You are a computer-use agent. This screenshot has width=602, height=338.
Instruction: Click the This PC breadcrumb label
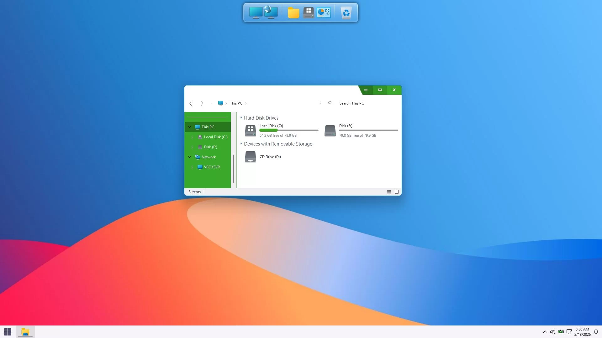pos(236,103)
